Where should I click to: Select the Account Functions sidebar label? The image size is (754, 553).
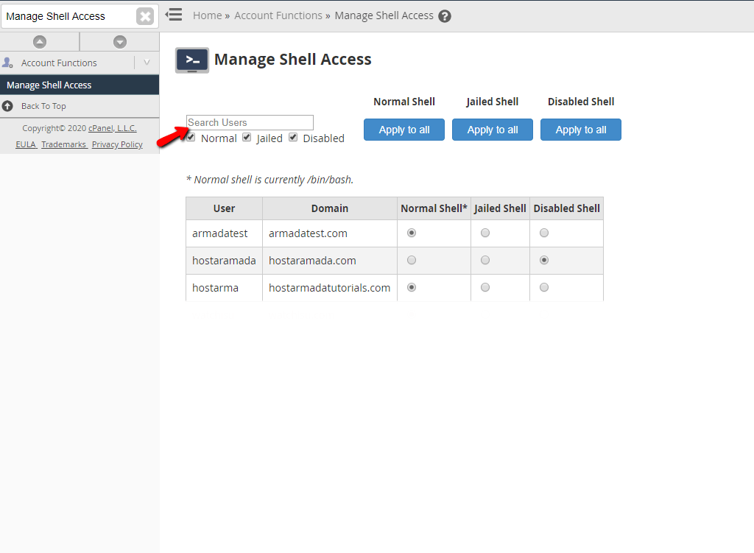point(59,63)
